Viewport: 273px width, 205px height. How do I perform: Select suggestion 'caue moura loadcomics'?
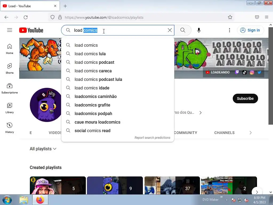pyautogui.click(x=118, y=122)
